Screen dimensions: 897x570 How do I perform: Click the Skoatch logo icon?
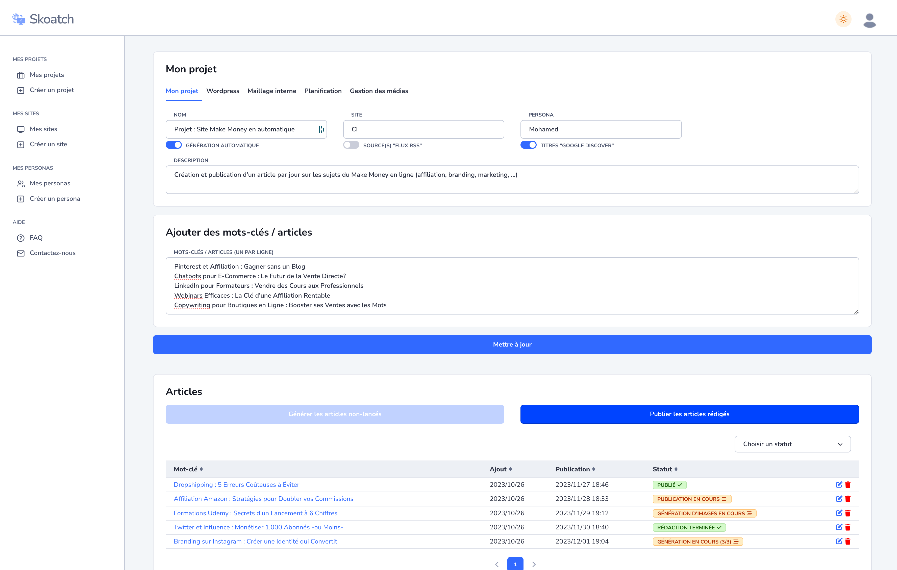(19, 19)
